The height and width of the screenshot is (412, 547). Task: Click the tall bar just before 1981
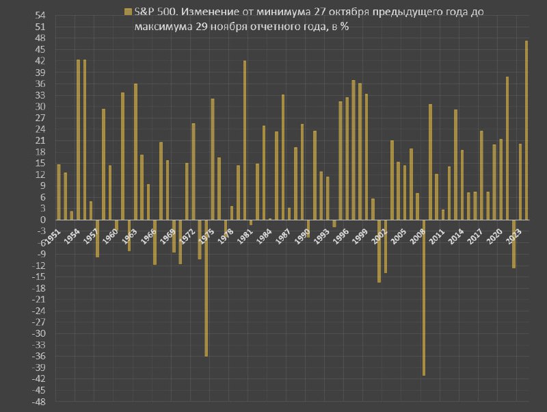[245, 140]
